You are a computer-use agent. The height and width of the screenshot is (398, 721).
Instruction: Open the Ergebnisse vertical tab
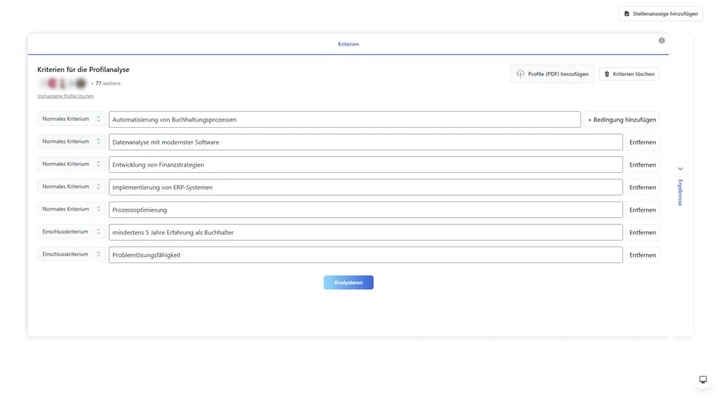click(x=680, y=193)
